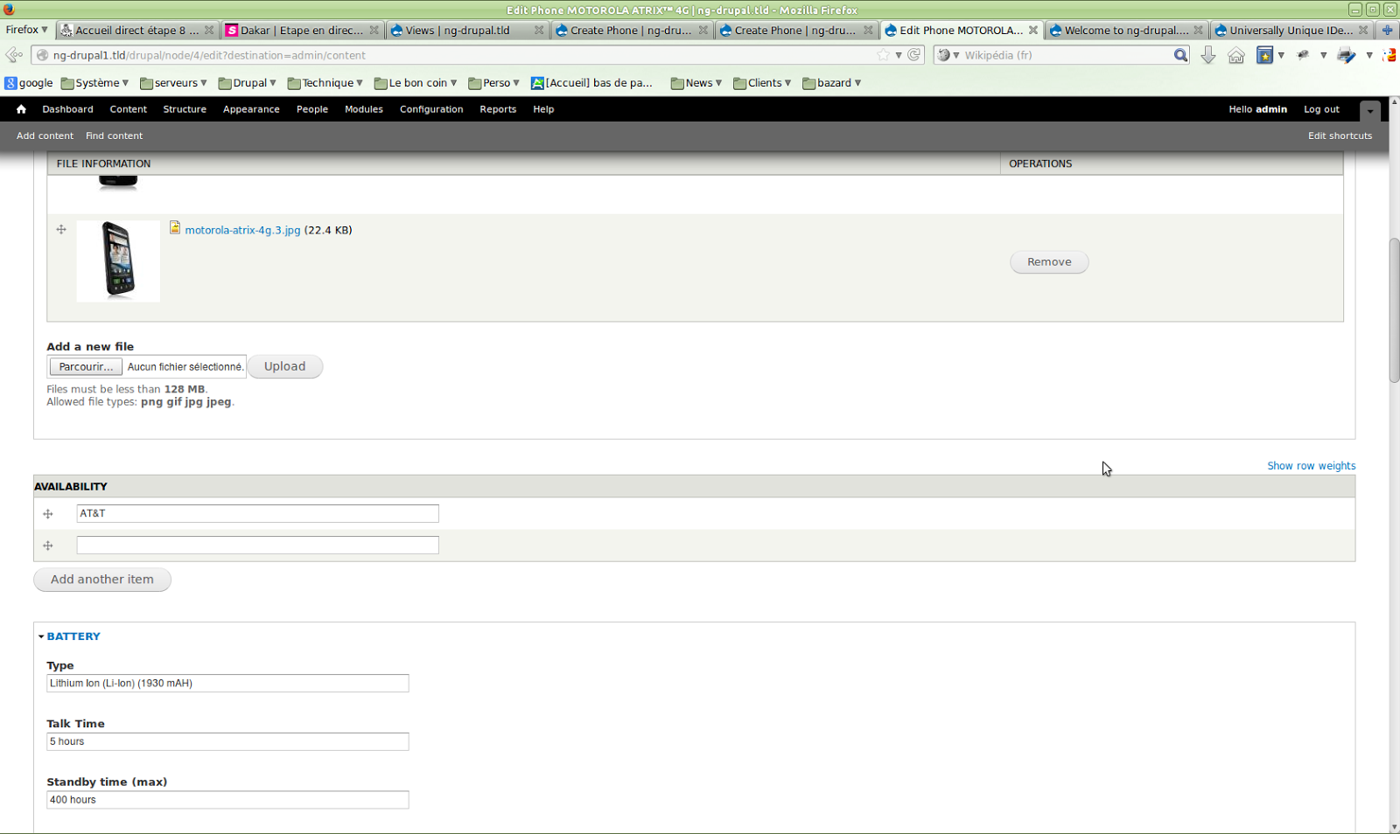1400x834 pixels.
Task: Go to the Firefox home page icon
Action: click(1236, 55)
